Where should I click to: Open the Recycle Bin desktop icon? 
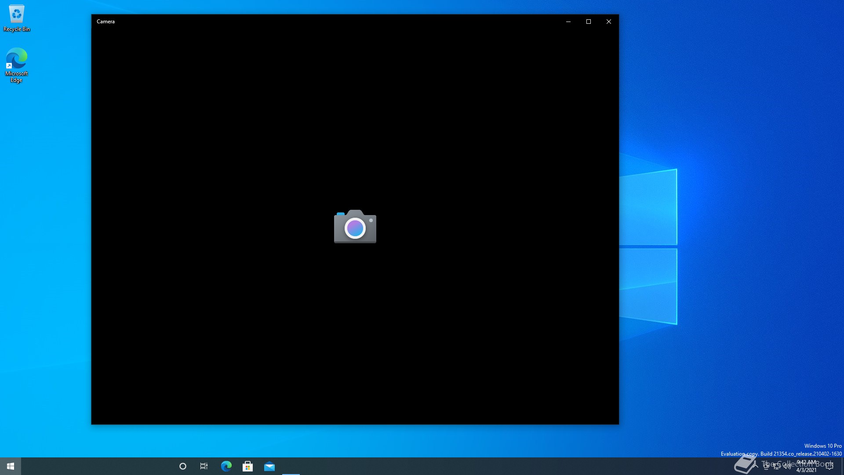pyautogui.click(x=17, y=18)
